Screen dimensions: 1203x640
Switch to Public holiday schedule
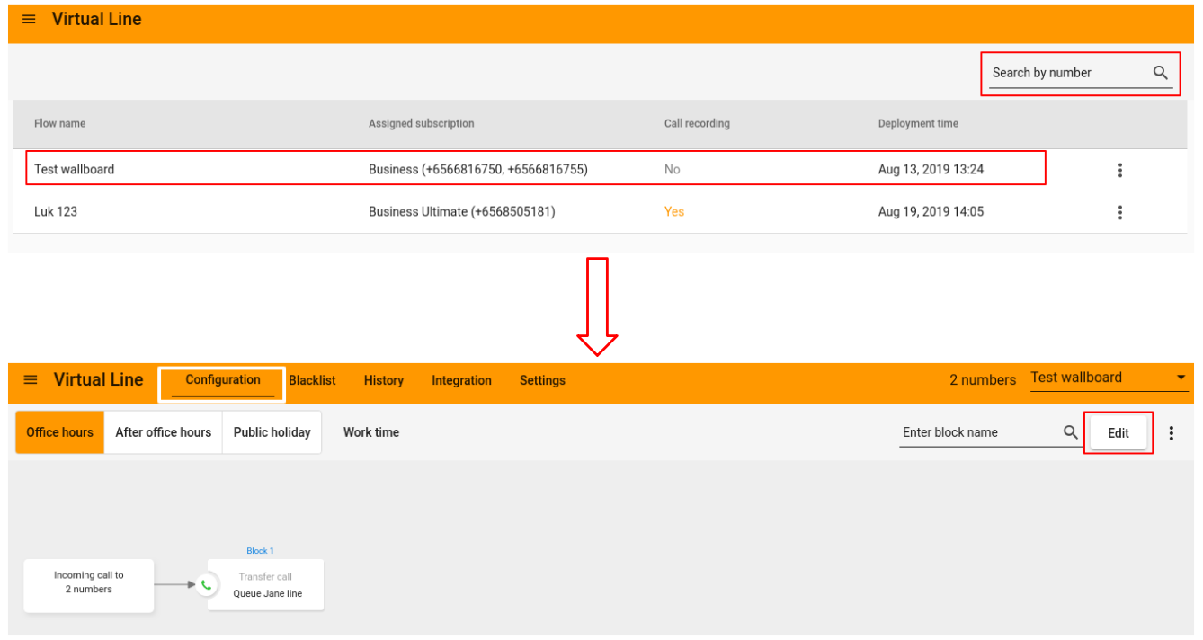pyautogui.click(x=272, y=432)
